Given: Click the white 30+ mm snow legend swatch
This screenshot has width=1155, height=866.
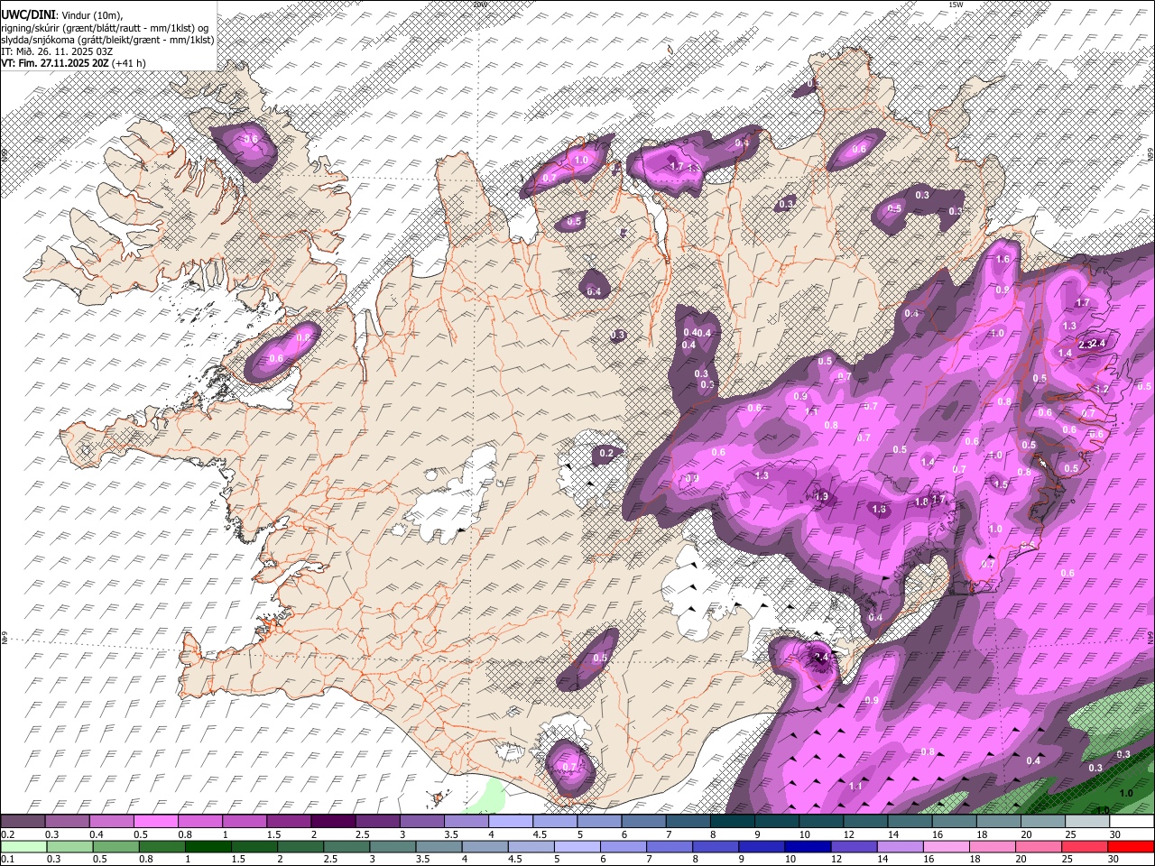Looking at the screenshot, I should pos(1132,822).
